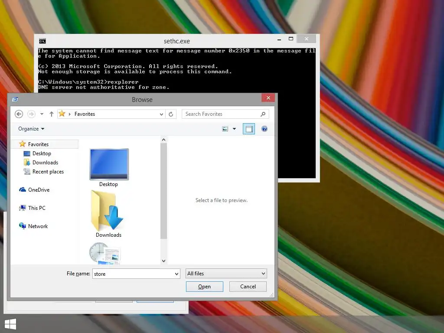
Task: Click the file list scroll down arrow
Action: coord(163,261)
